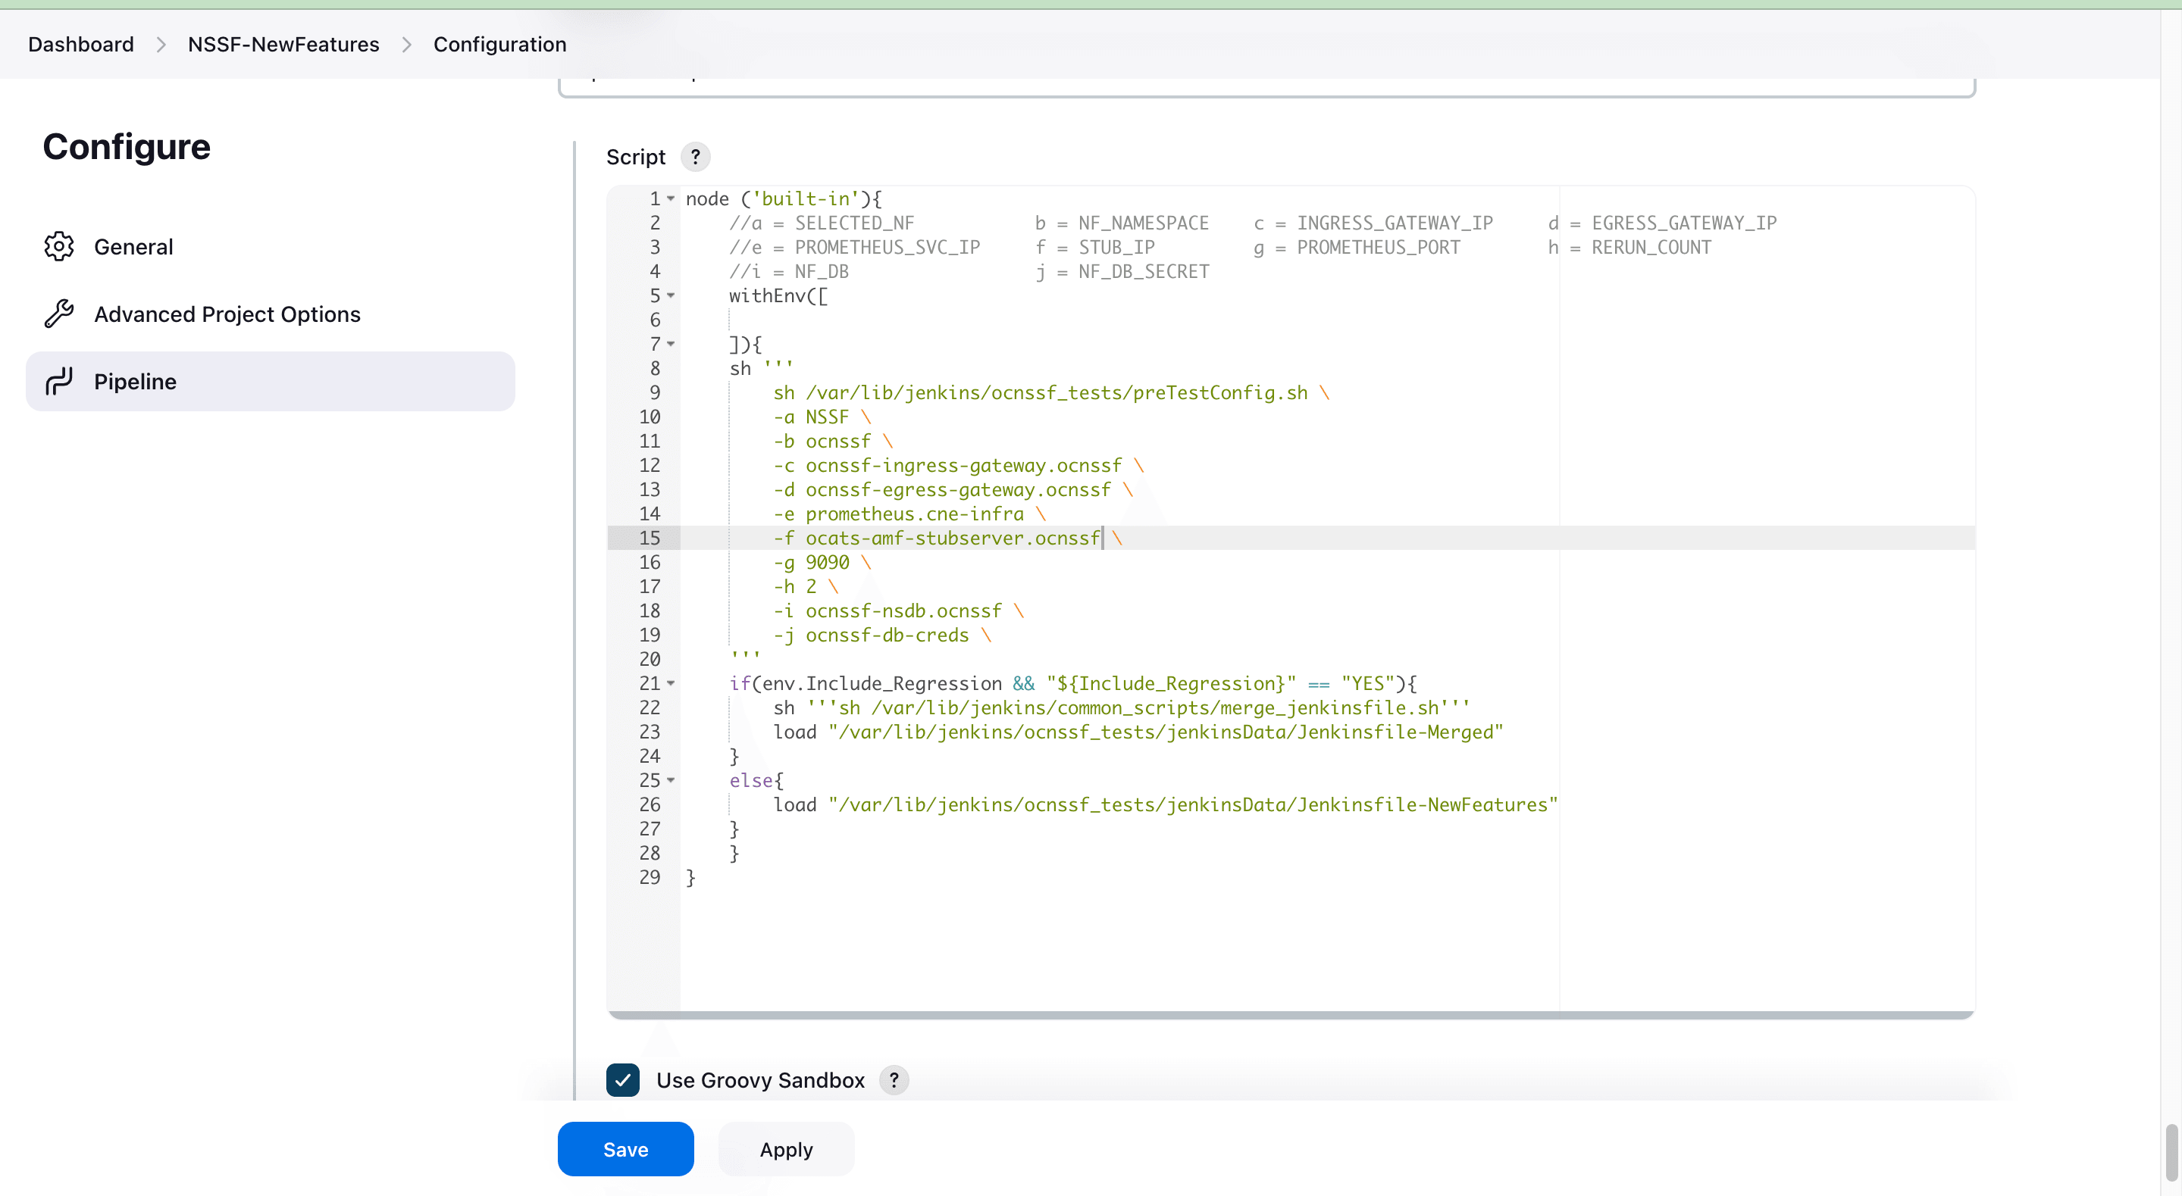Open the Script help question mark
The image size is (2182, 1196).
point(693,157)
